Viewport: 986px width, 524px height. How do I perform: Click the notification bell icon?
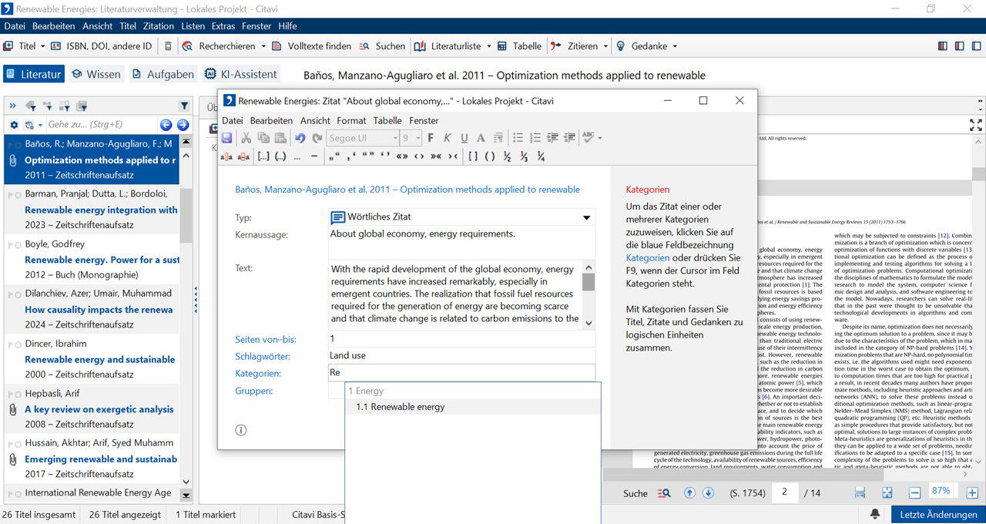pyautogui.click(x=875, y=514)
